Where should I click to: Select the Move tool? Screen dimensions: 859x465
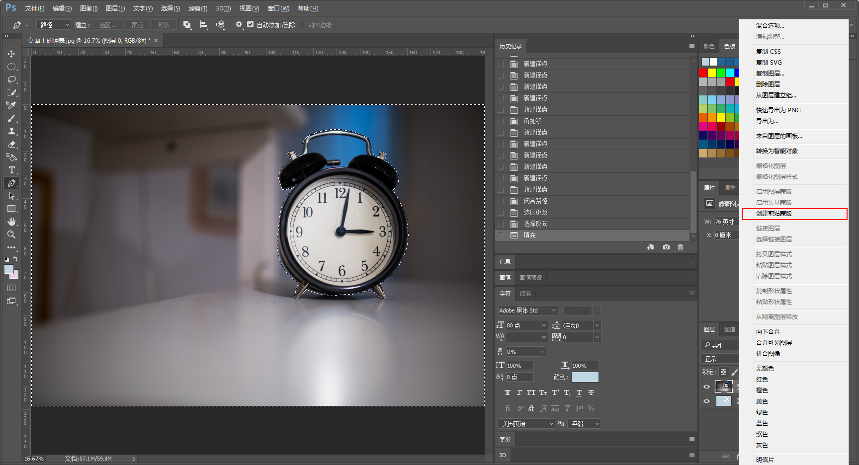(11, 54)
